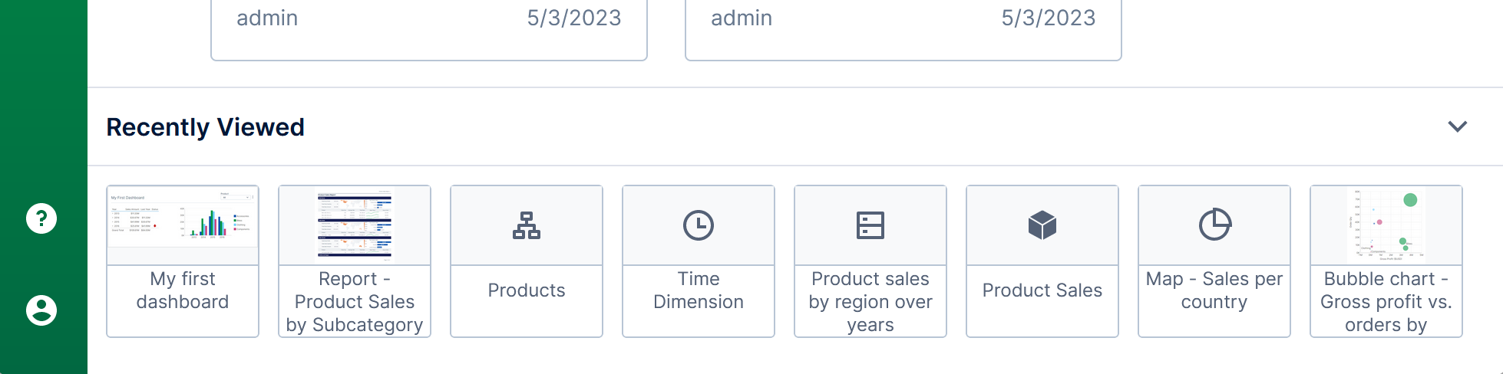Click the Map pie chart icon
The height and width of the screenshot is (374, 1503).
(1214, 225)
